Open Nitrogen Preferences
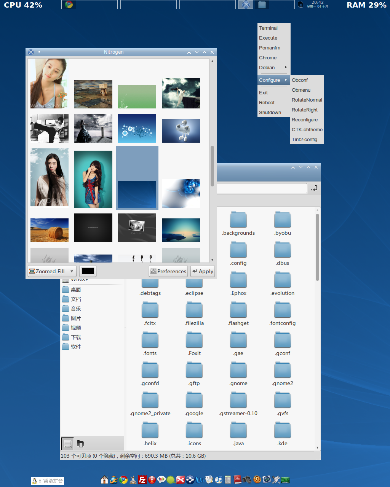The image size is (390, 487). pos(168,271)
